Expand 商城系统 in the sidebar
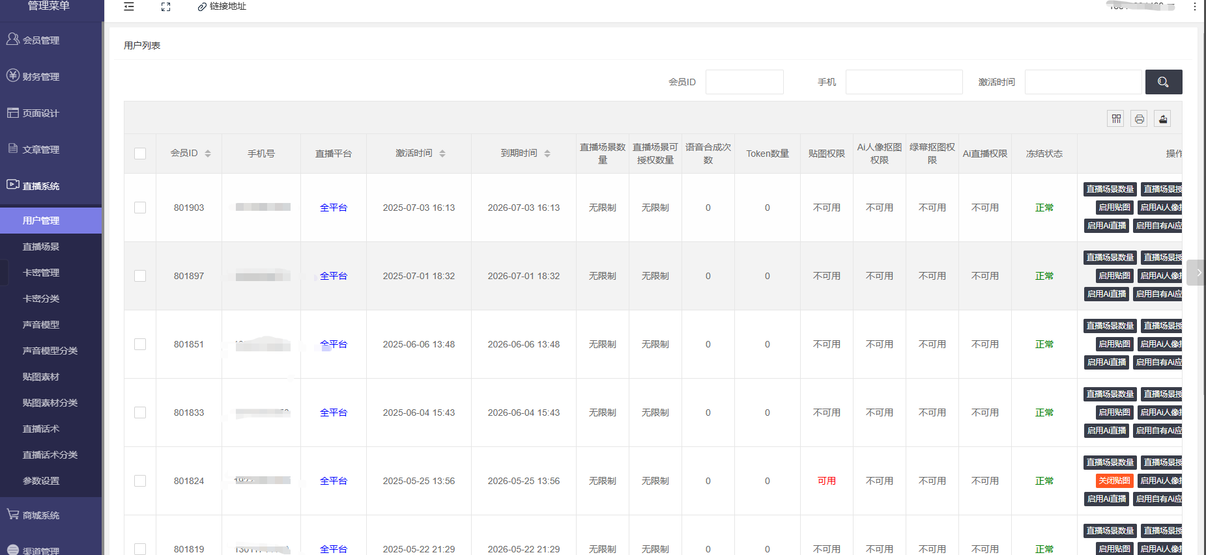 coord(51,515)
